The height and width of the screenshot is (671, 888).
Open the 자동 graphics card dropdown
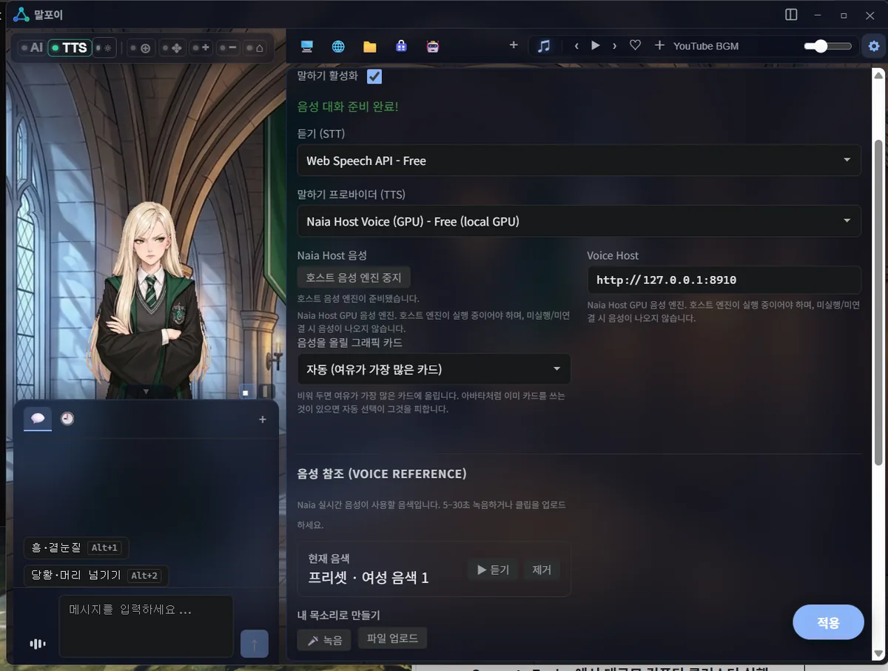click(x=434, y=369)
